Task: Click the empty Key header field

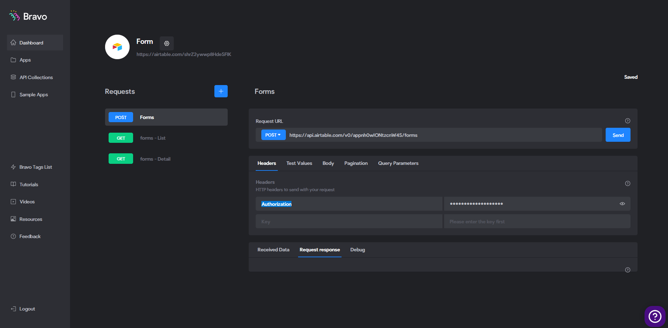Action: 349,221
